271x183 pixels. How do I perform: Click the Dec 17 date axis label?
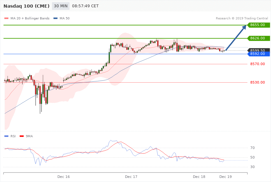[x=131, y=177]
